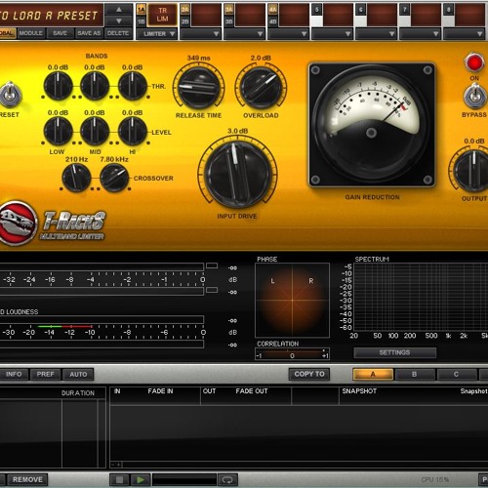Click the RELEASE TIME knob
The height and width of the screenshot is (488, 488).
click(x=198, y=88)
